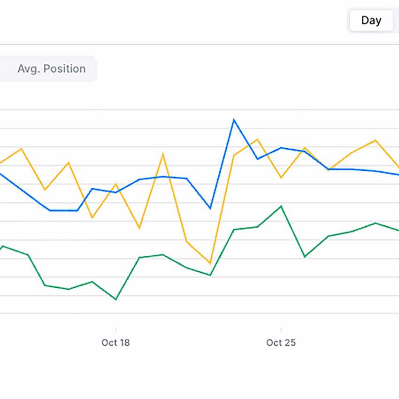Image resolution: width=399 pixels, height=399 pixels.
Task: Click the blue line's dip before its spike
Action: 210,208
